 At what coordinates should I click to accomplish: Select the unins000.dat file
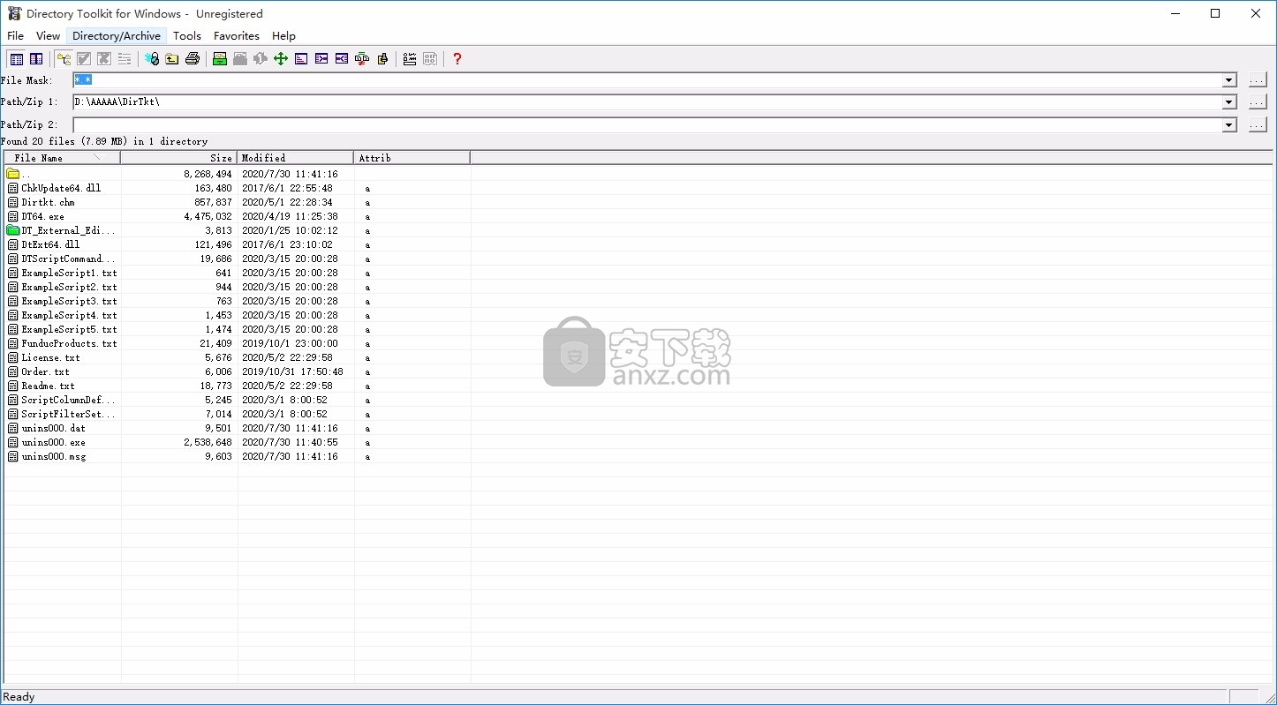coord(54,428)
